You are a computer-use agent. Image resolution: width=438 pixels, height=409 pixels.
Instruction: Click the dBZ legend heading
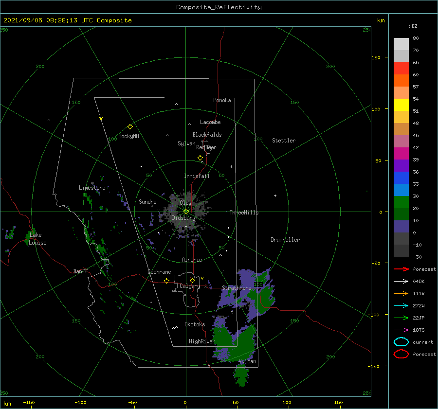(413, 26)
